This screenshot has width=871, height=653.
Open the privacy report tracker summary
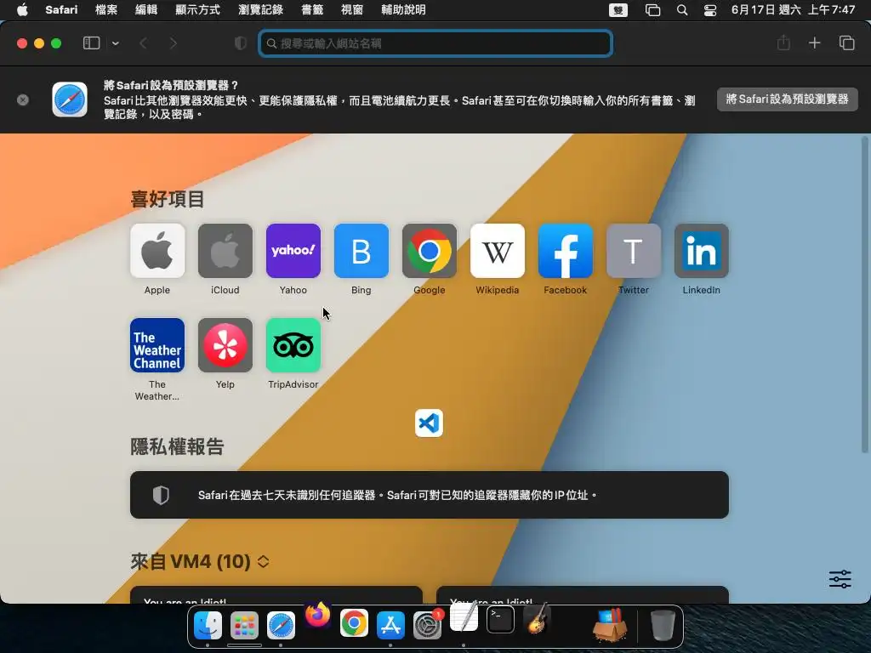click(x=430, y=495)
